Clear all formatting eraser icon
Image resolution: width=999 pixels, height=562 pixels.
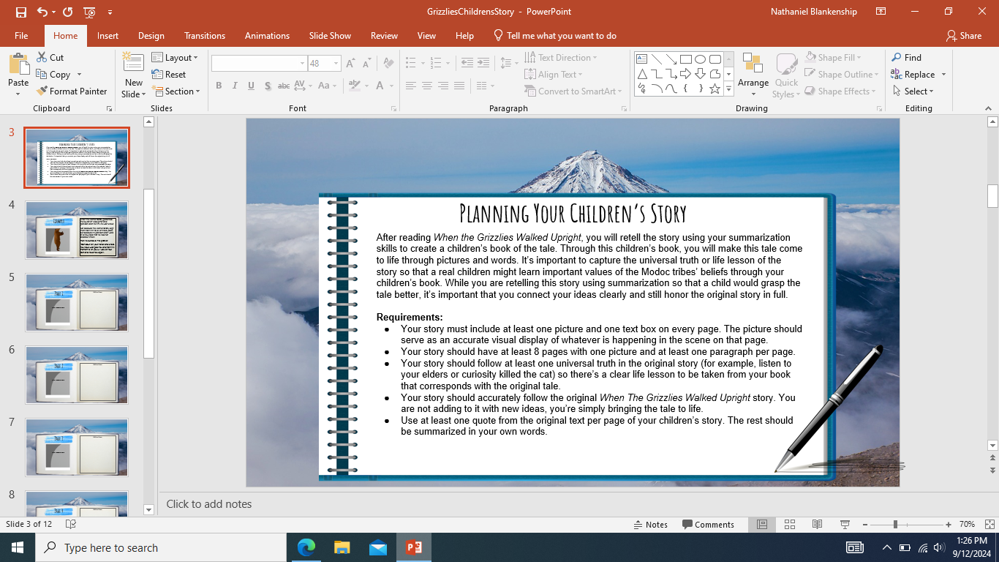click(389, 64)
